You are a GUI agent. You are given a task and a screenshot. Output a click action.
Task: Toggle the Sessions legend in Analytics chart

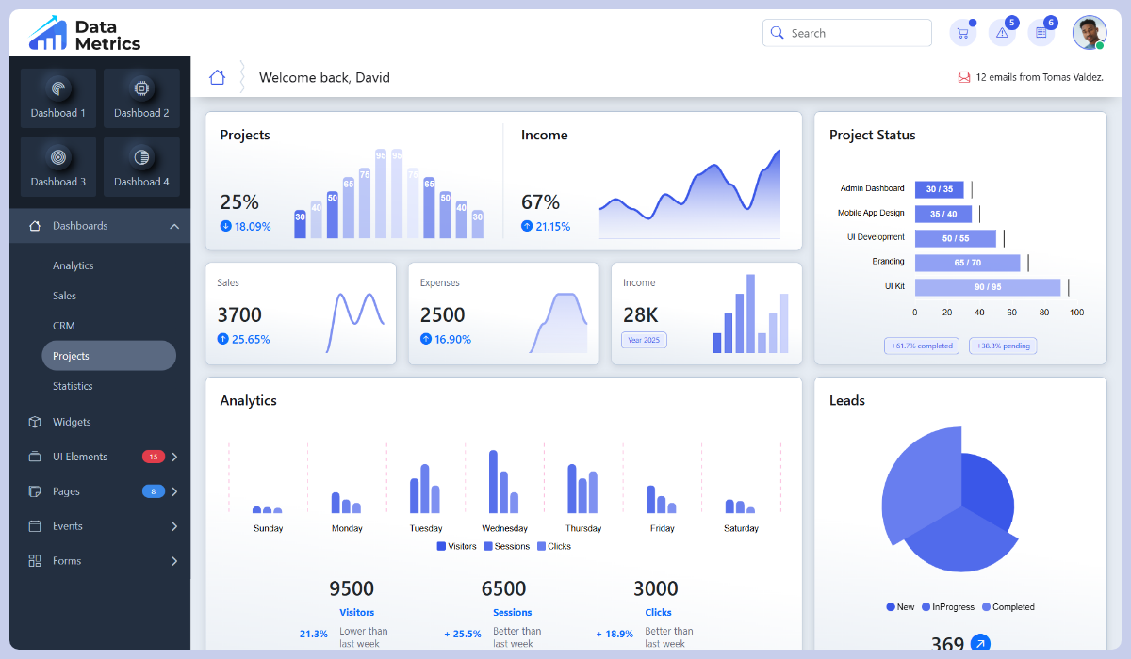[x=506, y=546]
